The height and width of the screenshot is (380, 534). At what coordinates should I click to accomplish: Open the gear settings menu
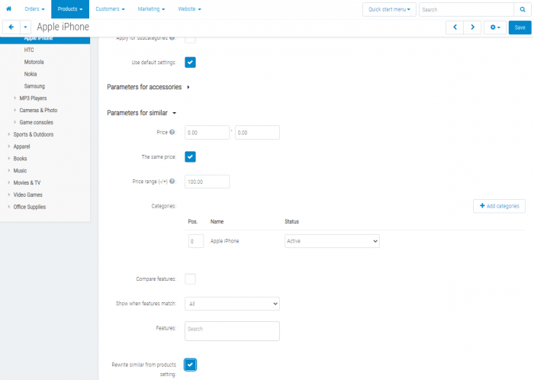pyautogui.click(x=495, y=27)
